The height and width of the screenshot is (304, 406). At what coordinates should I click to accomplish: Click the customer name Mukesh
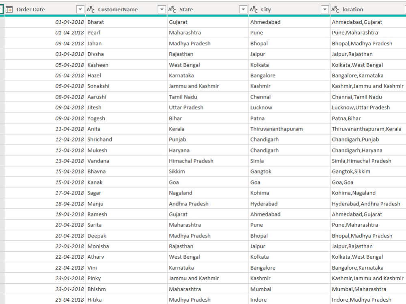point(97,150)
